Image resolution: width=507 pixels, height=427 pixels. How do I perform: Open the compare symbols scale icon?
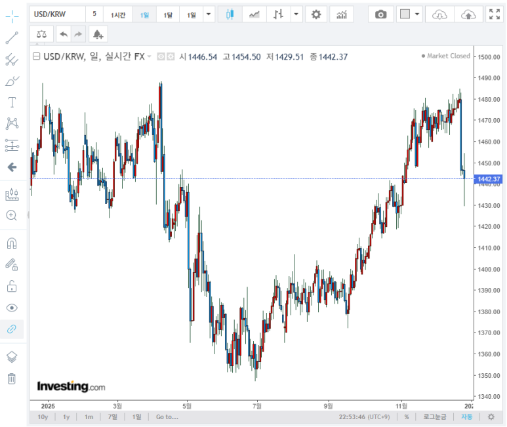pyautogui.click(x=41, y=34)
